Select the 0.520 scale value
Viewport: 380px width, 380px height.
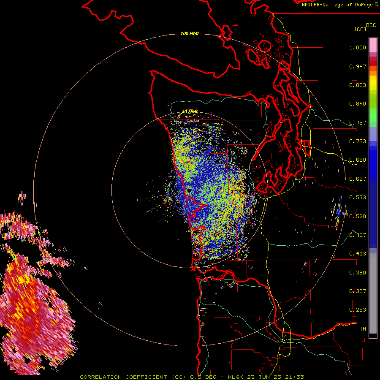[358, 217]
